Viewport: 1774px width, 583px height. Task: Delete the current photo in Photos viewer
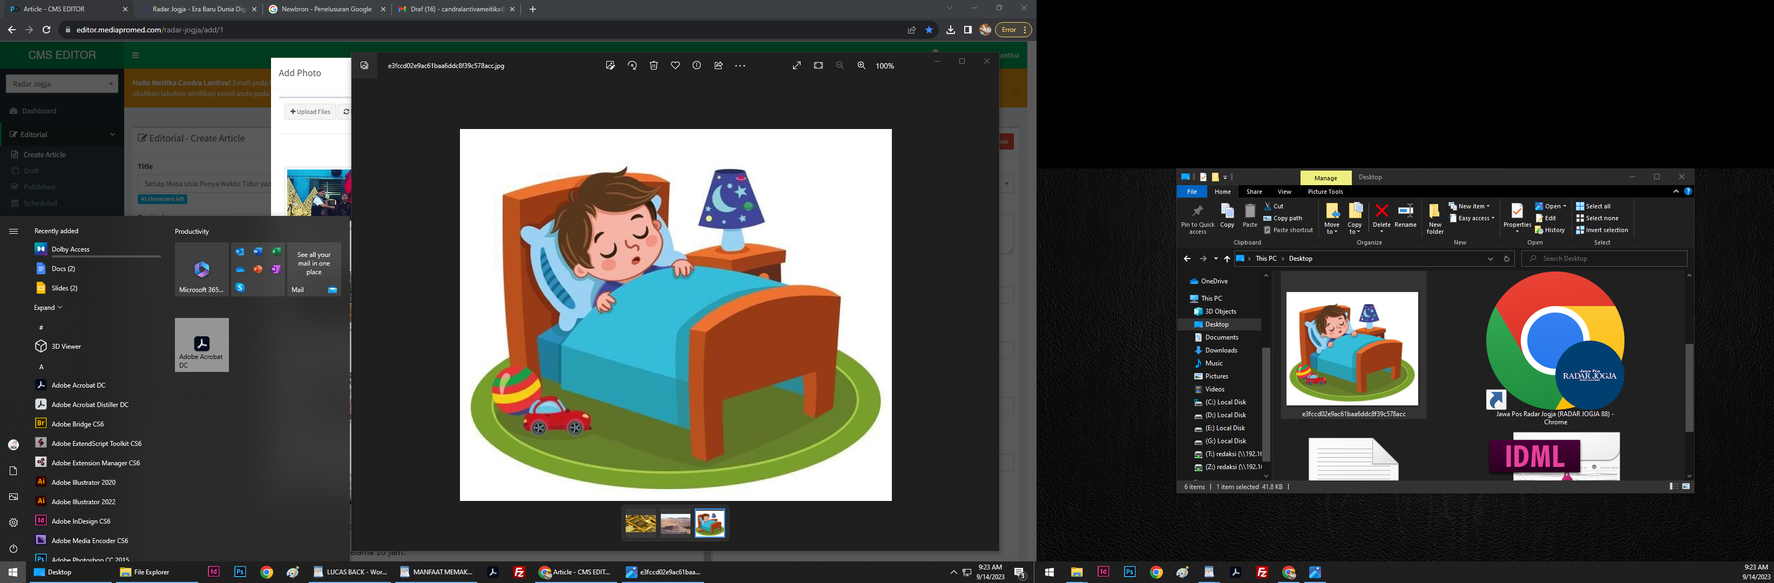click(653, 65)
